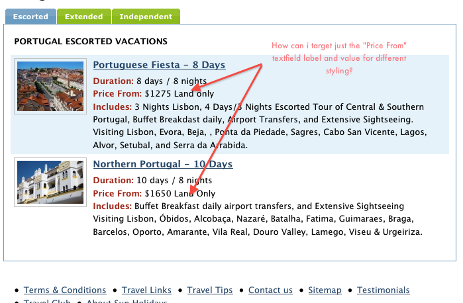Open Portuguese Fiesta – 8 Days link
The height and width of the screenshot is (303, 463).
point(159,65)
